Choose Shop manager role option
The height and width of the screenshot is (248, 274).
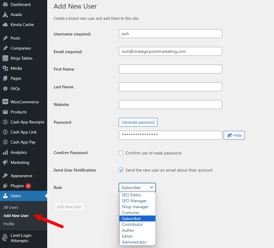135,207
